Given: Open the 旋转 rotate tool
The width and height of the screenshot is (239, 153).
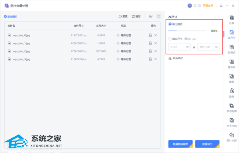Looking at the screenshot, I should (231, 93).
